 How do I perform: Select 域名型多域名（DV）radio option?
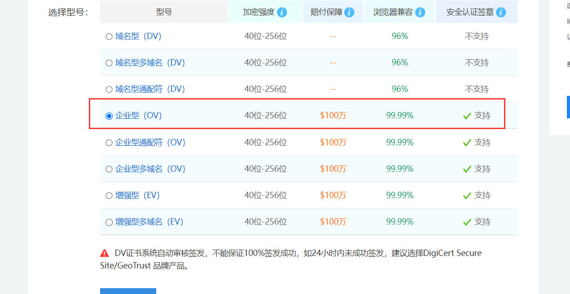tap(109, 63)
